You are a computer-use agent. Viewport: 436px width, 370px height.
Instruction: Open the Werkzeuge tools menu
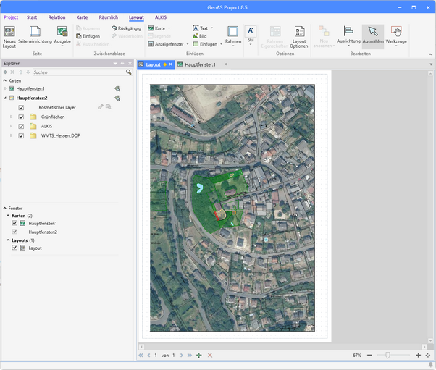click(396, 36)
